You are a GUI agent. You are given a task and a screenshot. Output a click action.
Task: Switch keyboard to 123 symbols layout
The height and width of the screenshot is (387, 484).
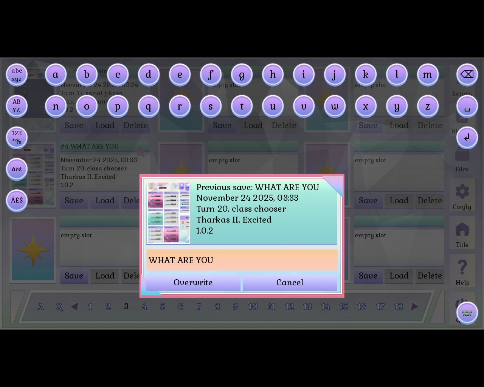(17, 137)
